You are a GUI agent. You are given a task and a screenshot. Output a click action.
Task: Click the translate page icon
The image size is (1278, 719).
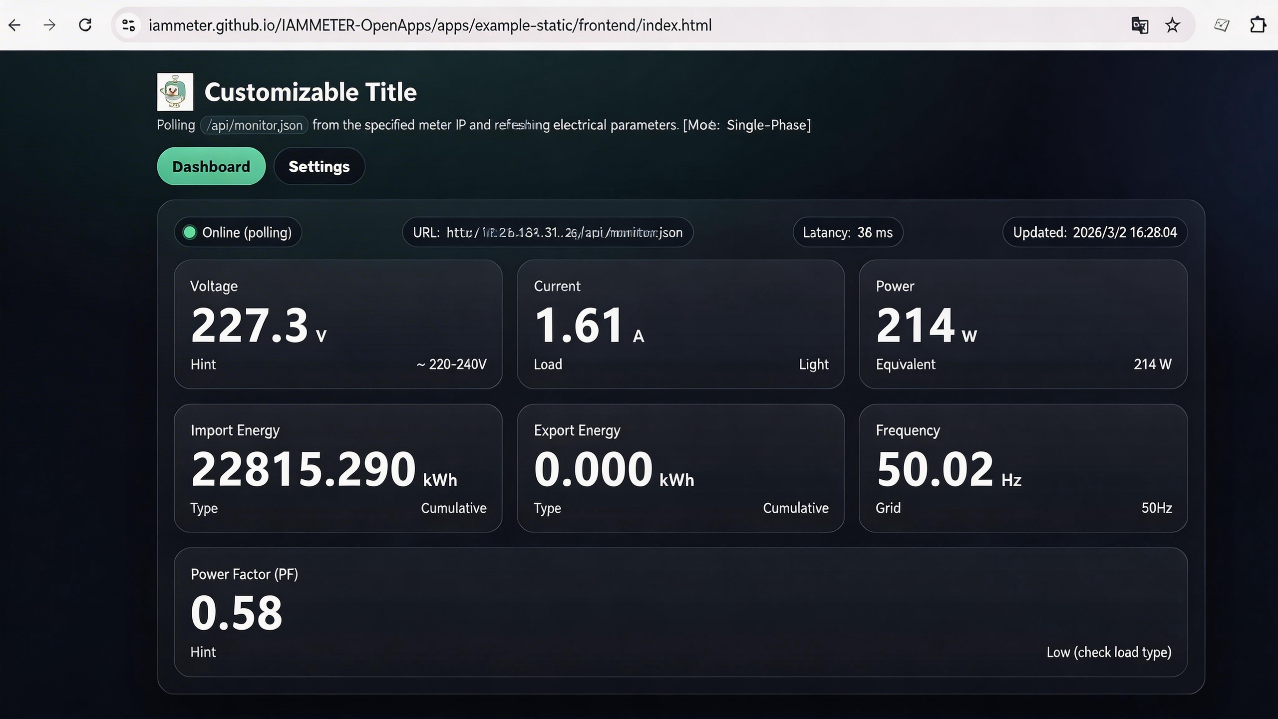[x=1139, y=25]
